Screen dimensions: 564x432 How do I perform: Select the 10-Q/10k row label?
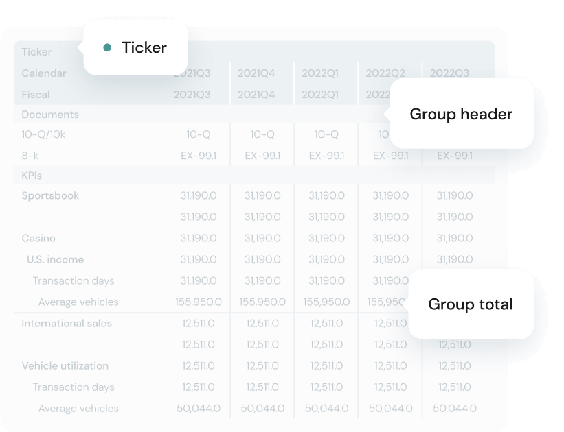[43, 134]
